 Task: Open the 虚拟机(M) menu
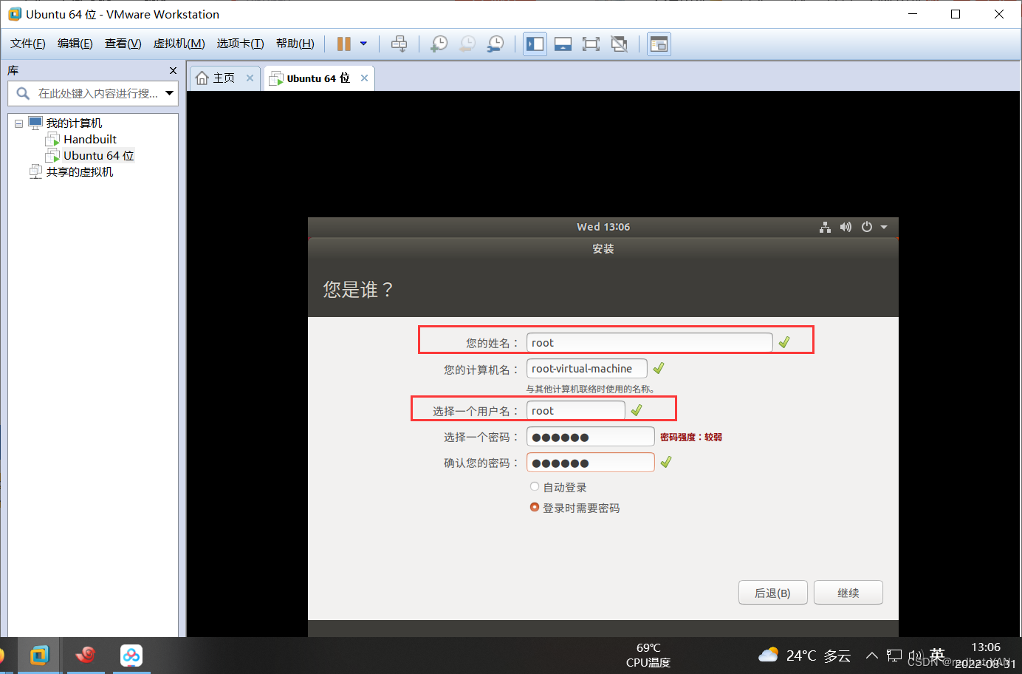(x=179, y=44)
